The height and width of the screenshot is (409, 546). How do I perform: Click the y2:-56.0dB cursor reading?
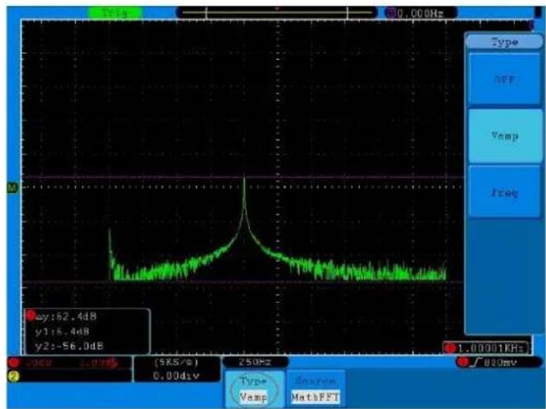click(x=69, y=347)
